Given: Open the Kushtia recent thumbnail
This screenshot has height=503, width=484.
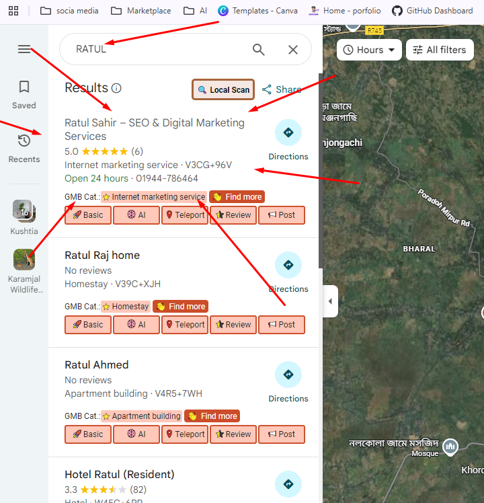Looking at the screenshot, I should pos(24,211).
